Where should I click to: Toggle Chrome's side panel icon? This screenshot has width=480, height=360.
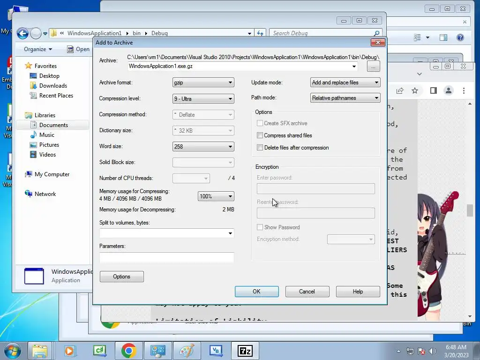434,90
